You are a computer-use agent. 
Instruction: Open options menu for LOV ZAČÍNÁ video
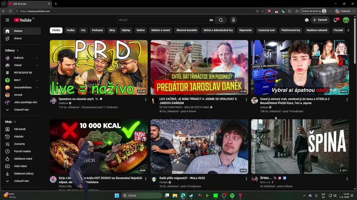[x=246, y=99]
